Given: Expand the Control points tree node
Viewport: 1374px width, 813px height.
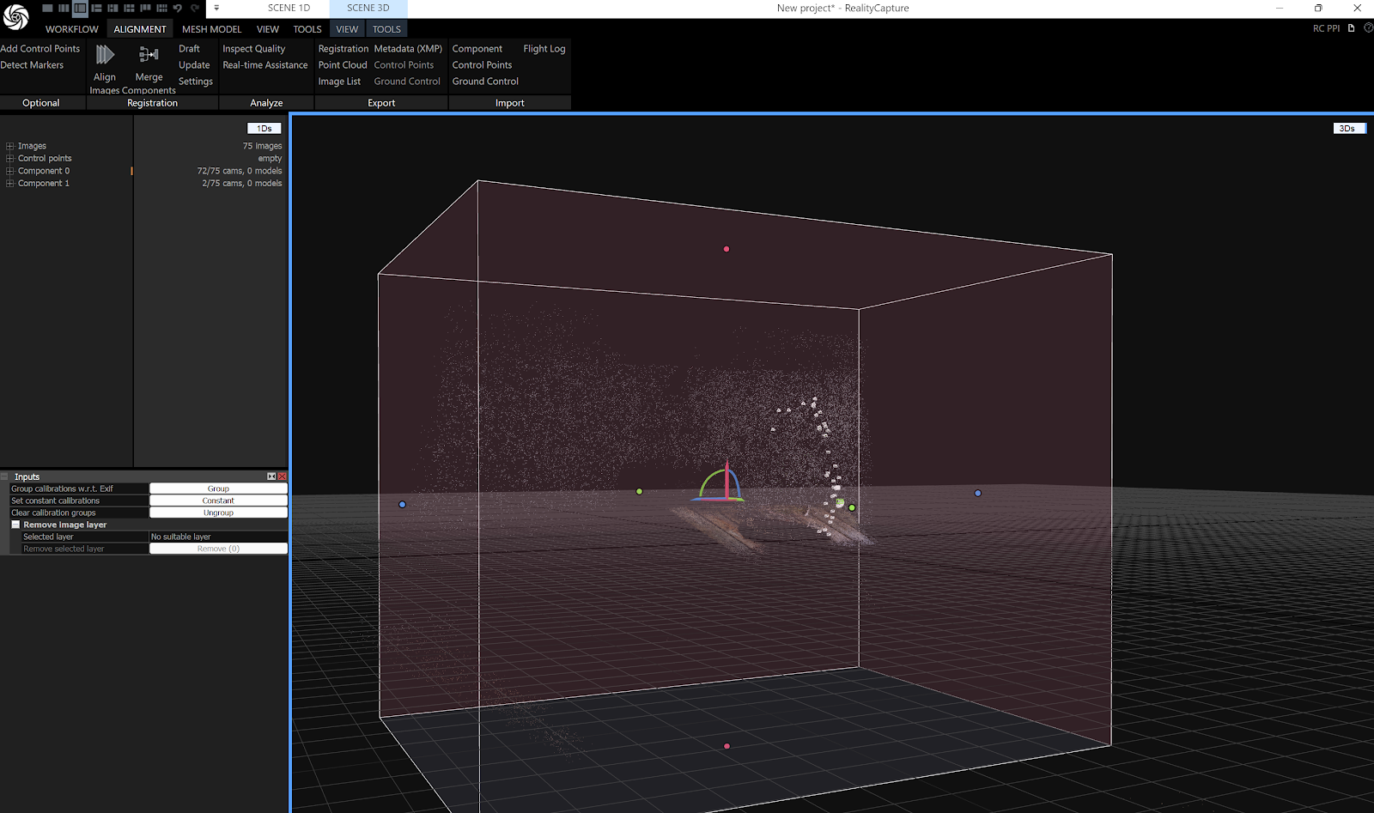Looking at the screenshot, I should coord(10,159).
